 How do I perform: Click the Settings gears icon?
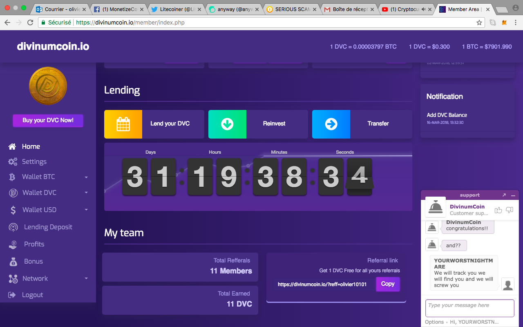coord(13,161)
